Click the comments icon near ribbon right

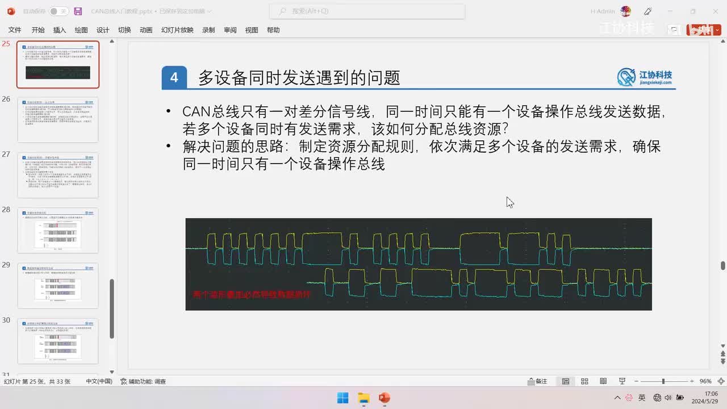click(x=674, y=30)
